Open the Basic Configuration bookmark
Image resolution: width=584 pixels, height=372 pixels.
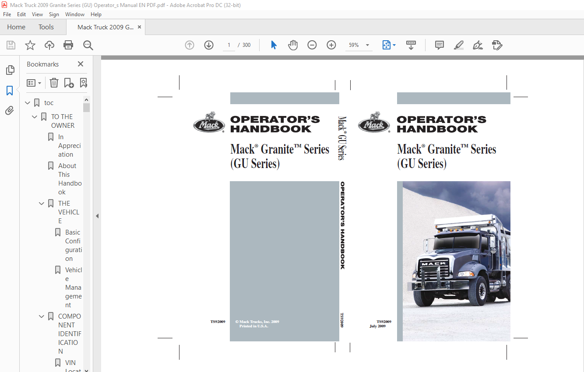click(x=74, y=246)
